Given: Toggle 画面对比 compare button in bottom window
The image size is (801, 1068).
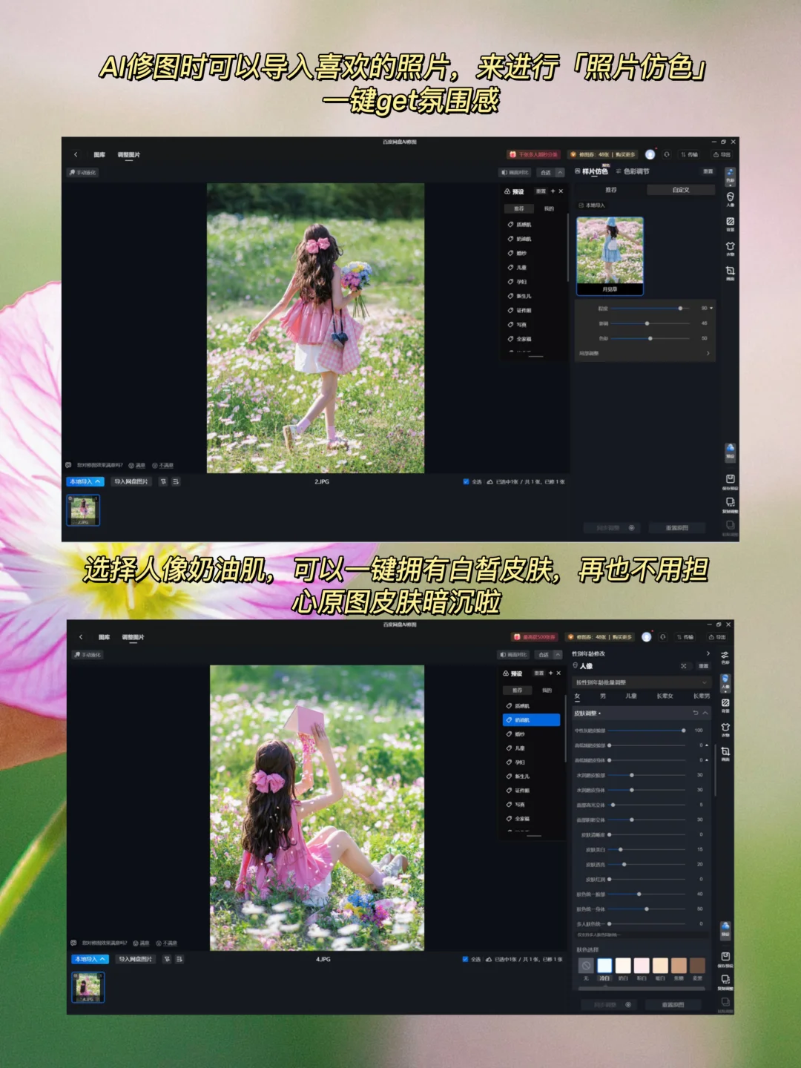Looking at the screenshot, I should (514, 654).
